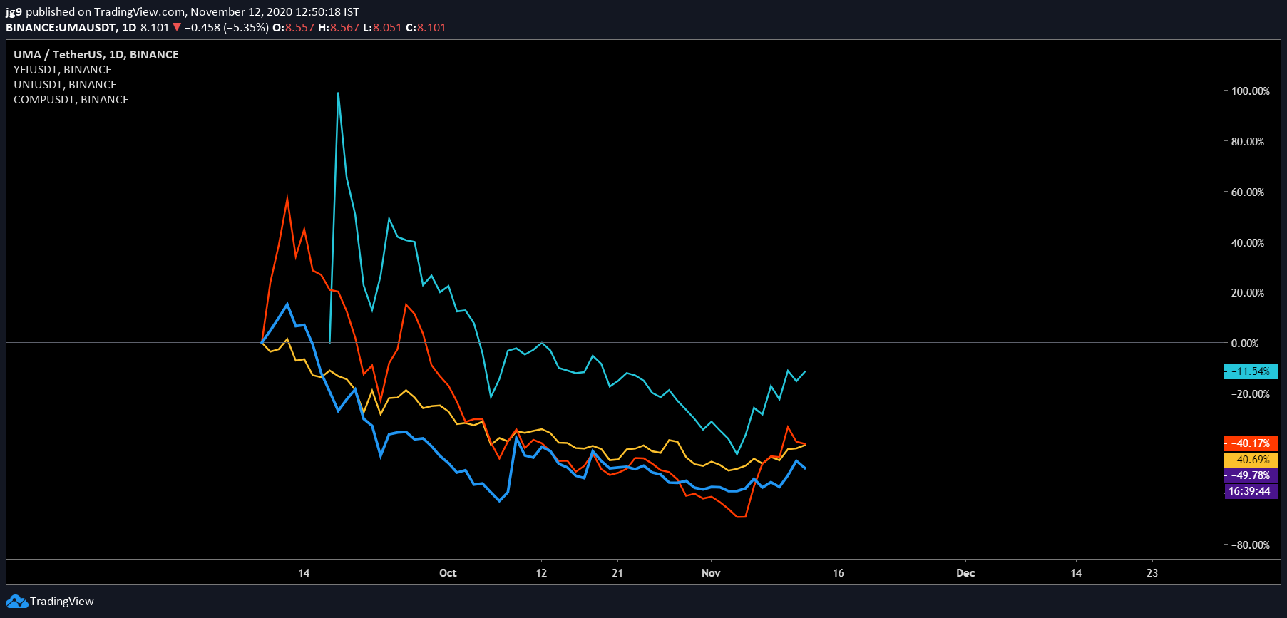Select the UMA / TetherUS legend title
This screenshot has width=1287, height=618.
click(96, 55)
